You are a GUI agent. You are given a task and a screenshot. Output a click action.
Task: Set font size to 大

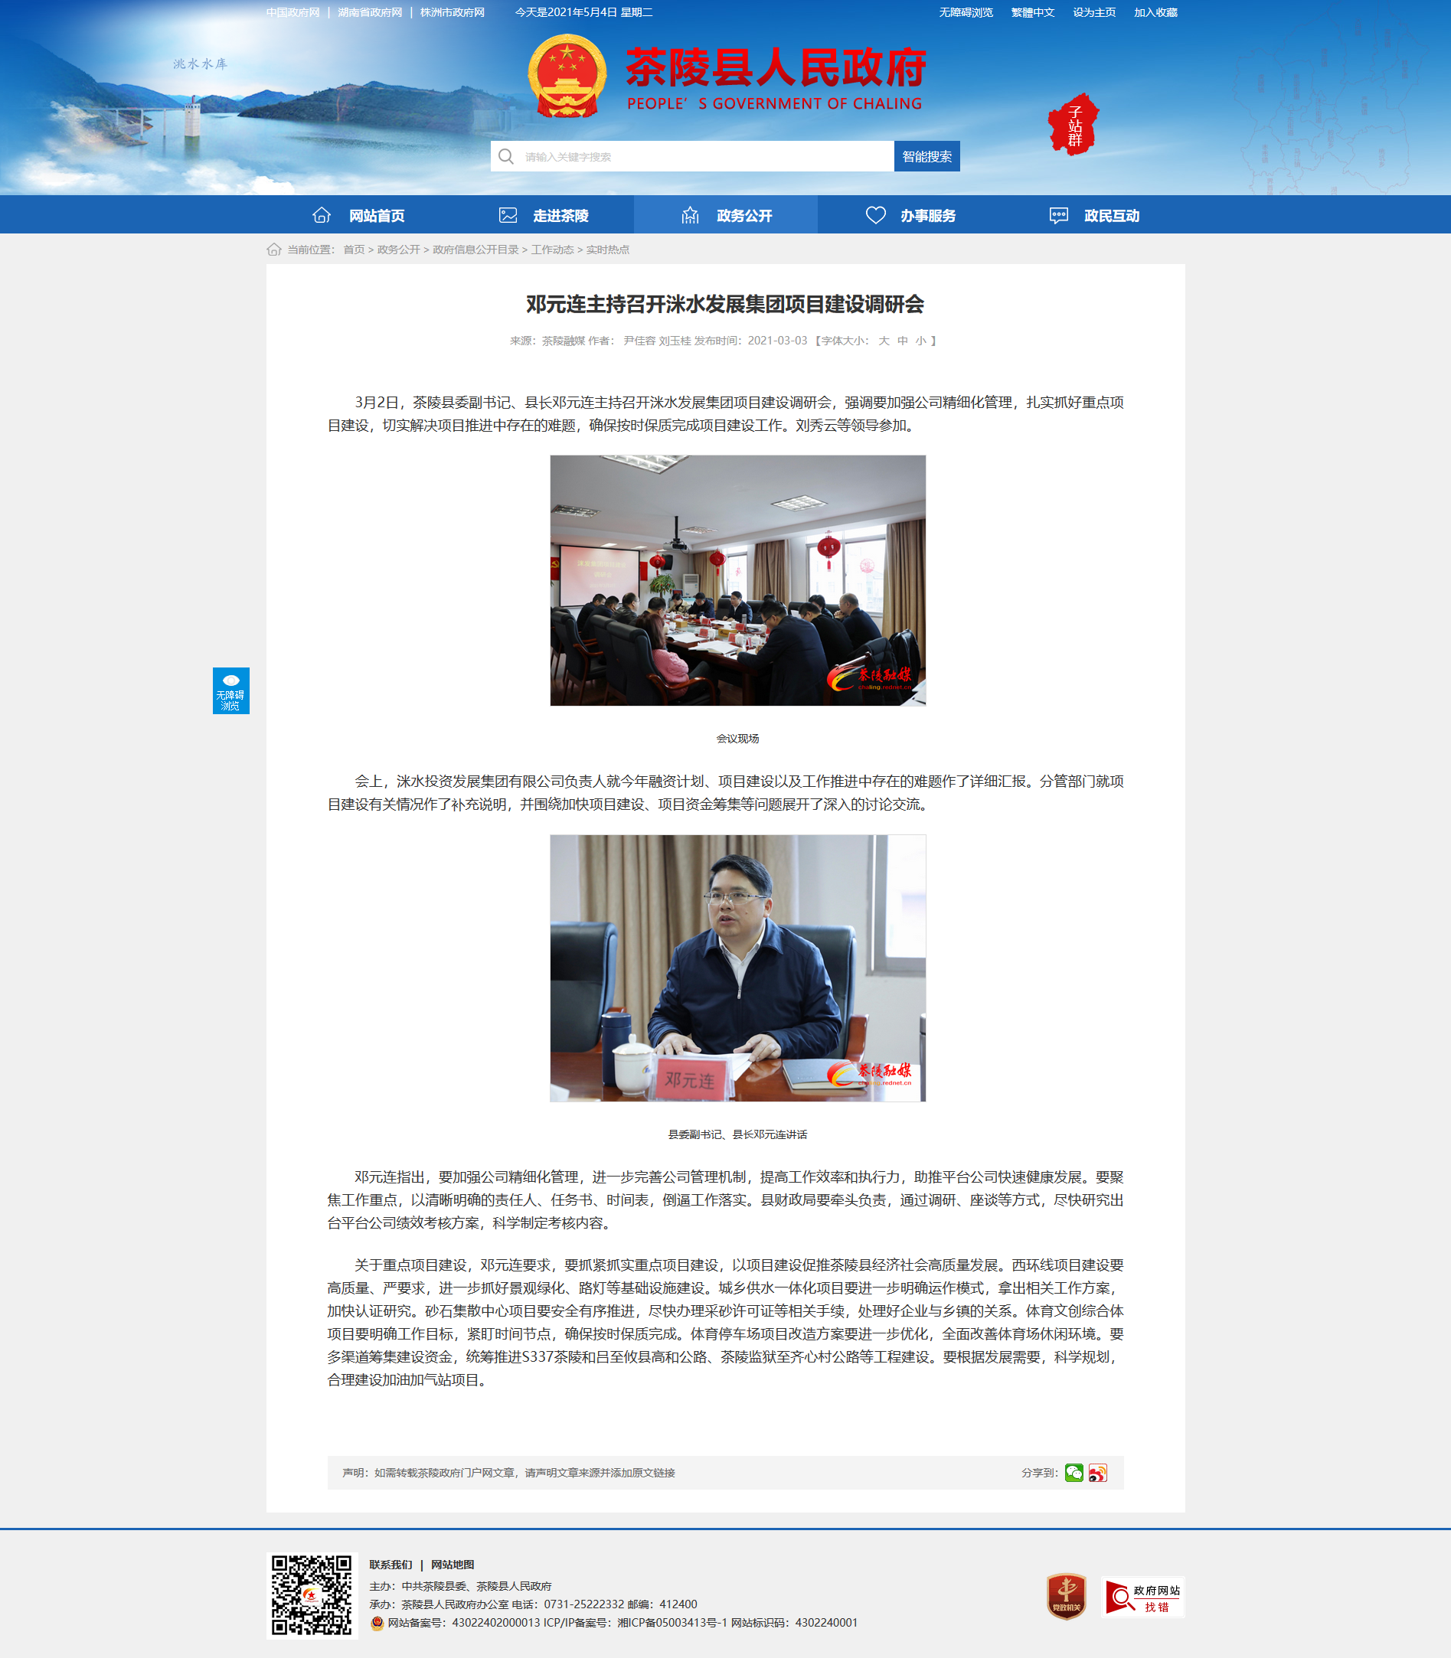pos(884,341)
